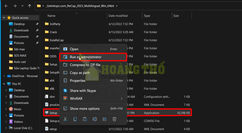Sort by Date modified column header
The height and width of the screenshot is (133, 242).
pyautogui.click(x=118, y=16)
